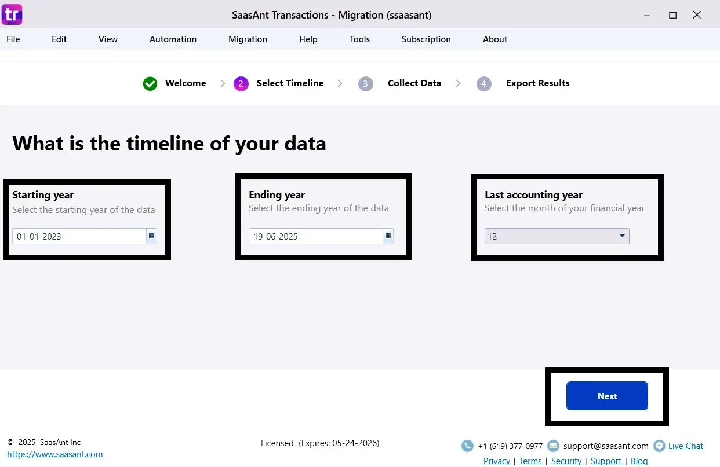Minimize the SaasAnt Transactions window

[x=648, y=15]
